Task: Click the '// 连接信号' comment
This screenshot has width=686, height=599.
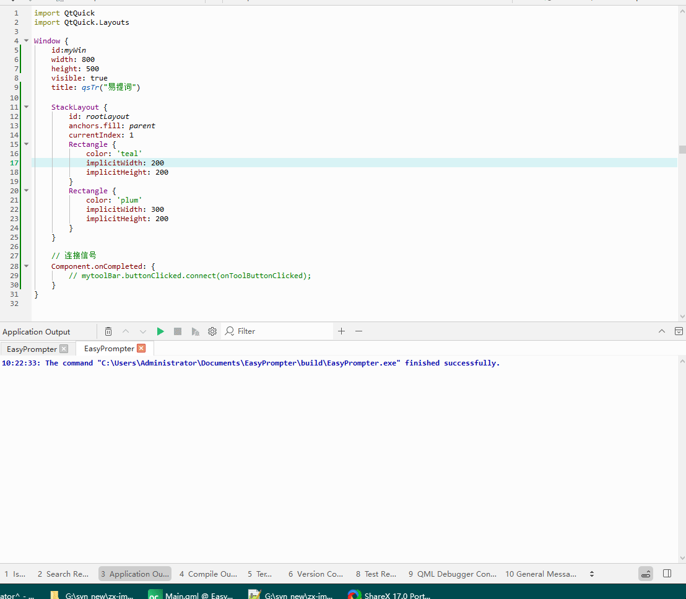Action: [74, 256]
